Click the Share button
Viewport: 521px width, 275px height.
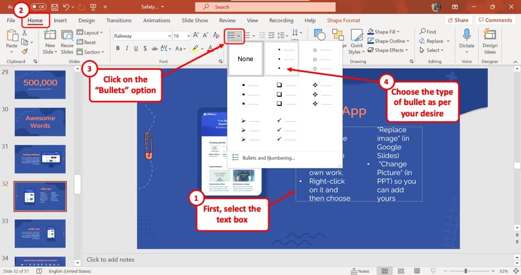[x=458, y=20]
